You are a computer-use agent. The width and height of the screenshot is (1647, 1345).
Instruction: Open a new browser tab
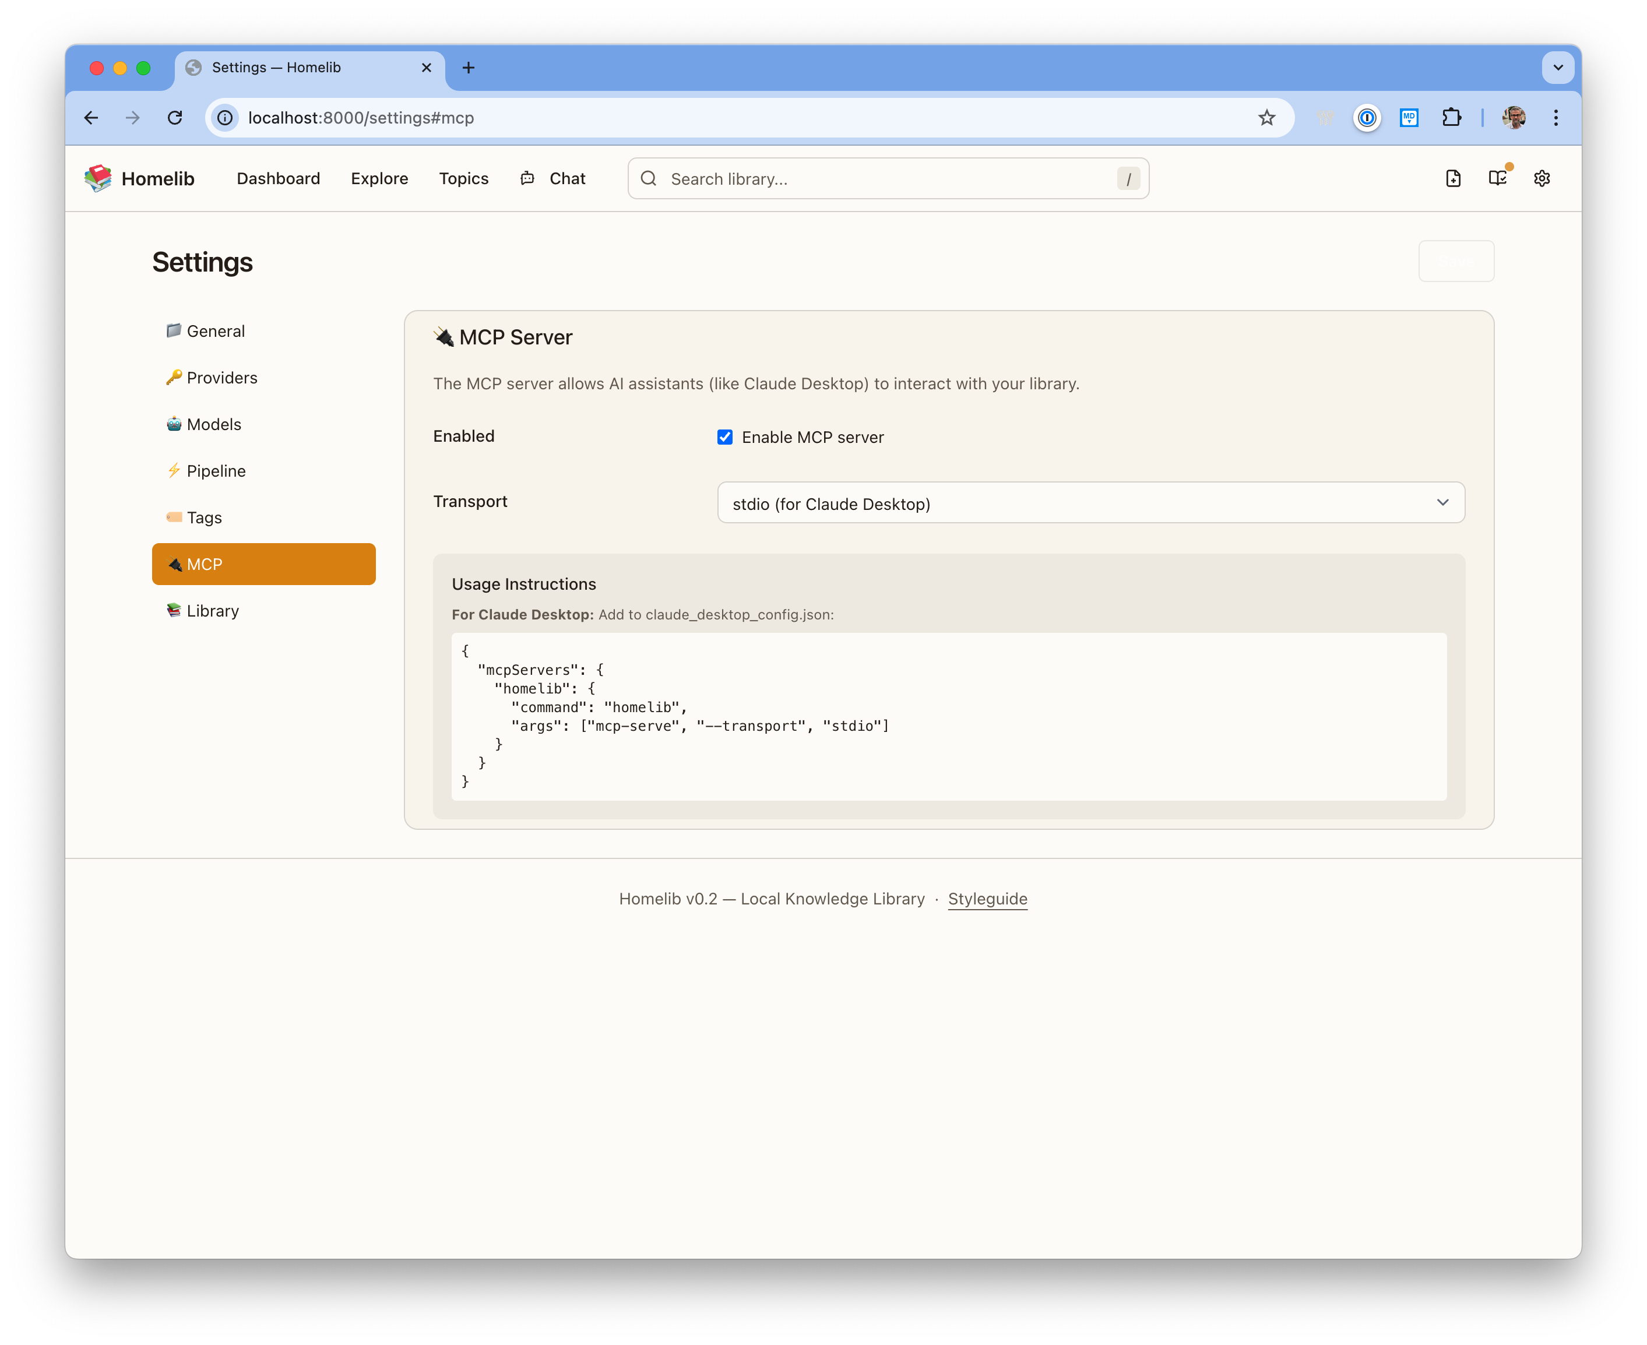click(468, 68)
